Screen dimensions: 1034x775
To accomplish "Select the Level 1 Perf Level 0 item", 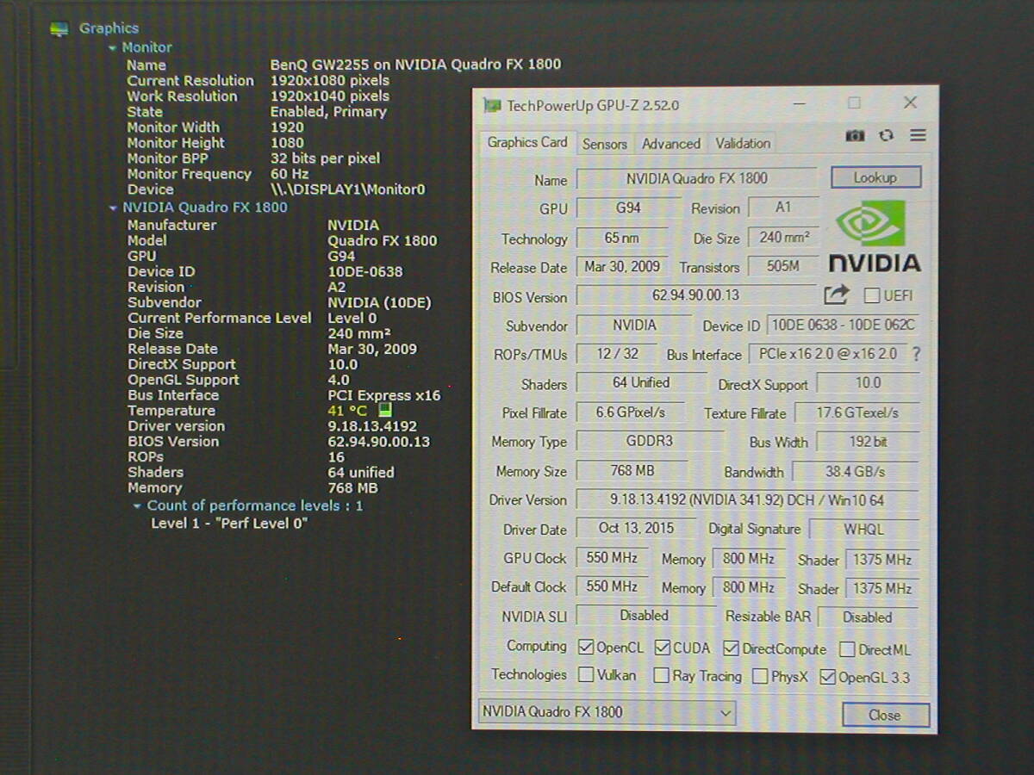I will [229, 523].
